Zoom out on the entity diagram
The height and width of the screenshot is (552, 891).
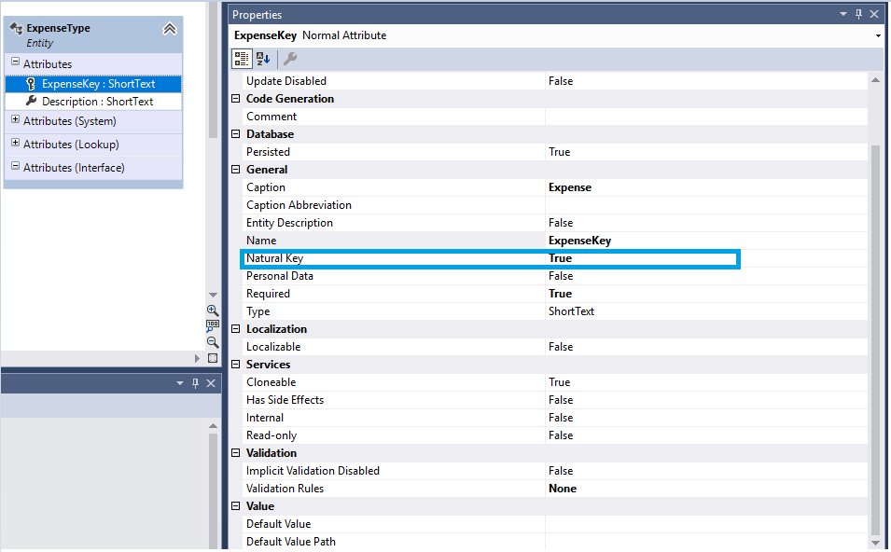213,342
